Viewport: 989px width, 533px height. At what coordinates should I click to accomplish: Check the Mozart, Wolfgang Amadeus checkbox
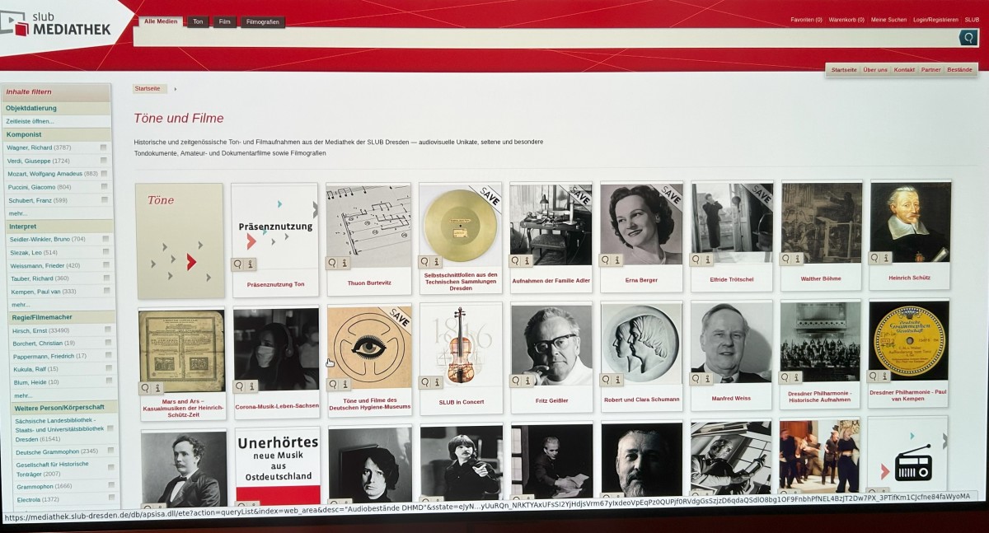tap(104, 174)
